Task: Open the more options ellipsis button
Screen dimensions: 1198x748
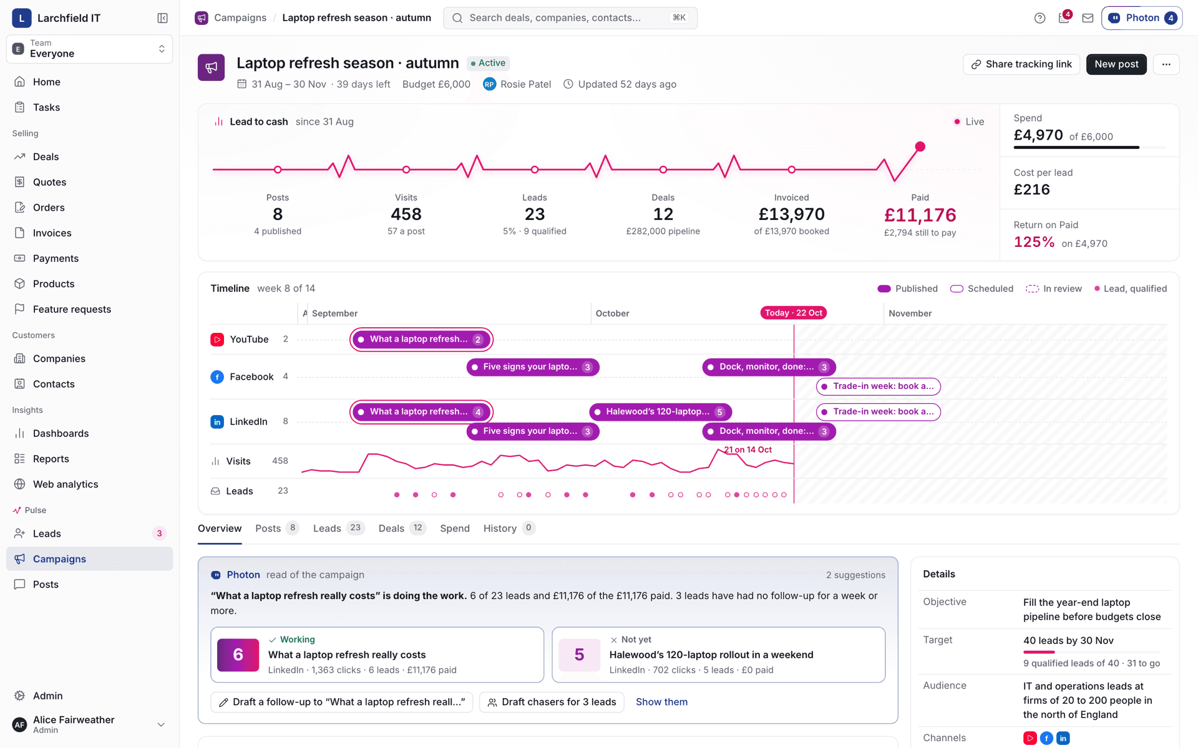Action: [1166, 64]
